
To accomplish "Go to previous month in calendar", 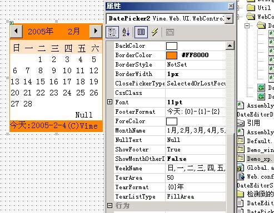I will coord(16,31).
